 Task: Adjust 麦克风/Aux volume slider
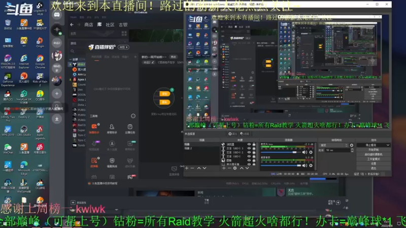coord(281,153)
